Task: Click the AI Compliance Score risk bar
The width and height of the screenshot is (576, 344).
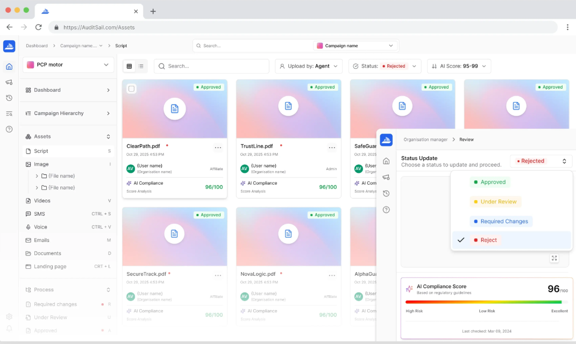Action: click(487, 302)
